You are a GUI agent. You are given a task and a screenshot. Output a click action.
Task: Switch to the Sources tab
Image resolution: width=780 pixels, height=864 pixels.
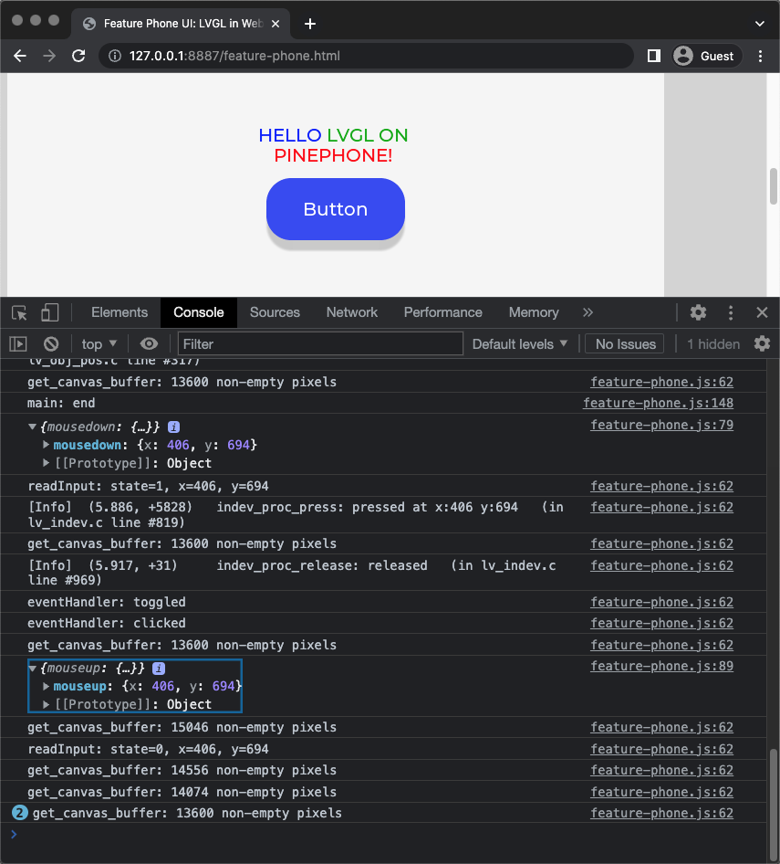[275, 312]
